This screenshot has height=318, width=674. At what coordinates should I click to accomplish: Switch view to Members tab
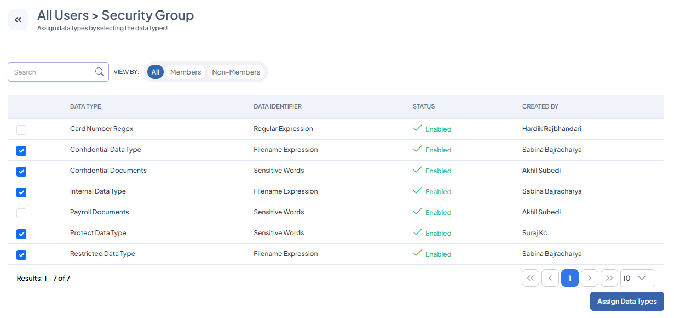click(186, 72)
